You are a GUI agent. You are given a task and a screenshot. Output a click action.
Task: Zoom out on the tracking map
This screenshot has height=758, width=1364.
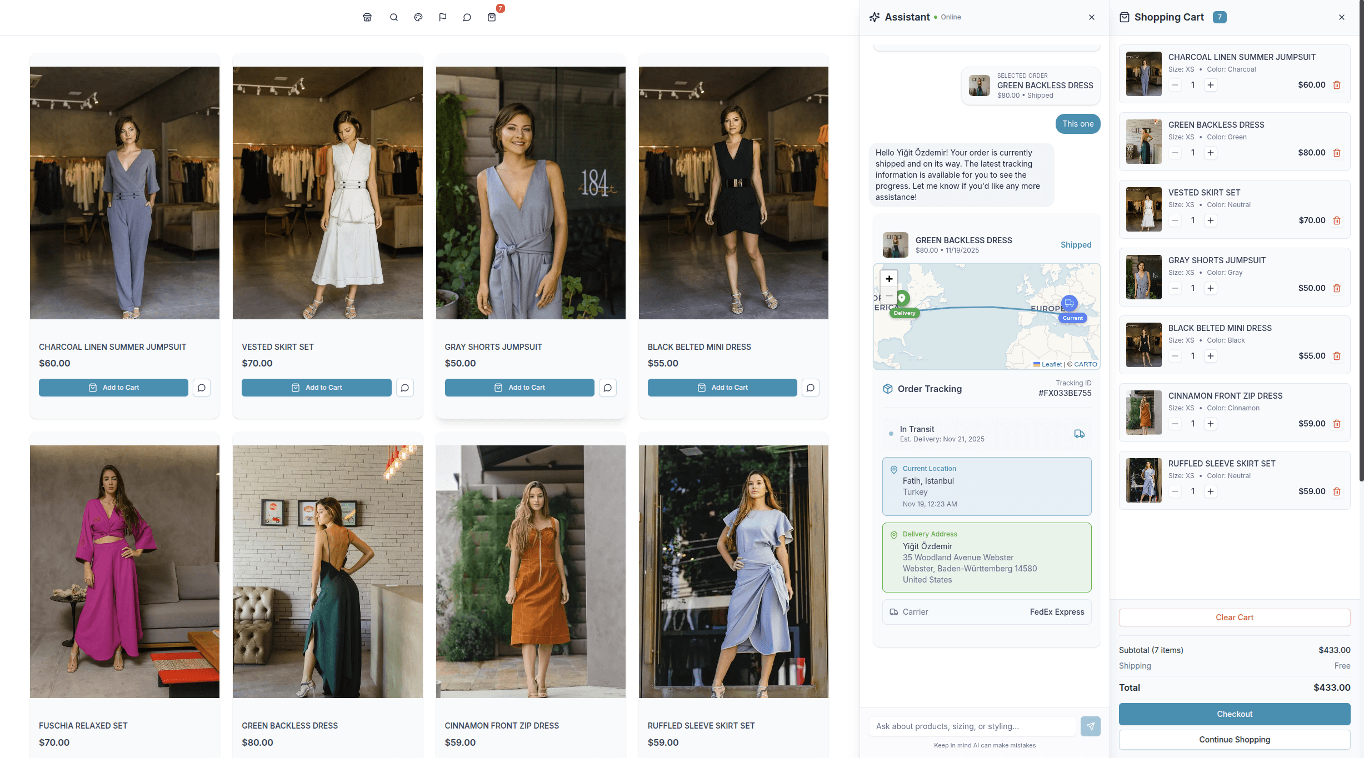coord(888,295)
